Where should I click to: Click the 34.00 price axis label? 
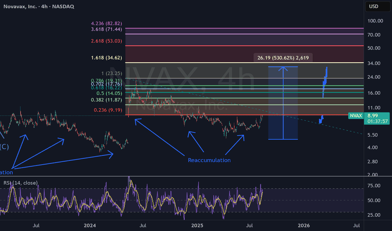(x=374, y=63)
